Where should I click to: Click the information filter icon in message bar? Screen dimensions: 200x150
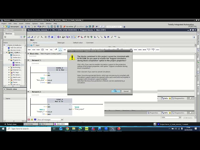click(x=35, y=119)
